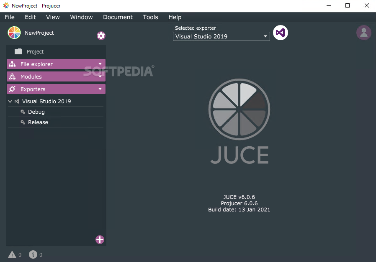Click the Release configuration gears icon
Image resolution: width=376 pixels, height=262 pixels.
click(x=23, y=122)
